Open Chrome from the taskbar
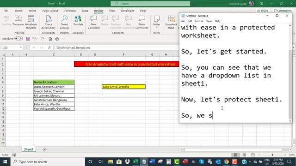The width and height of the screenshot is (296, 166). pyautogui.click(x=226, y=162)
